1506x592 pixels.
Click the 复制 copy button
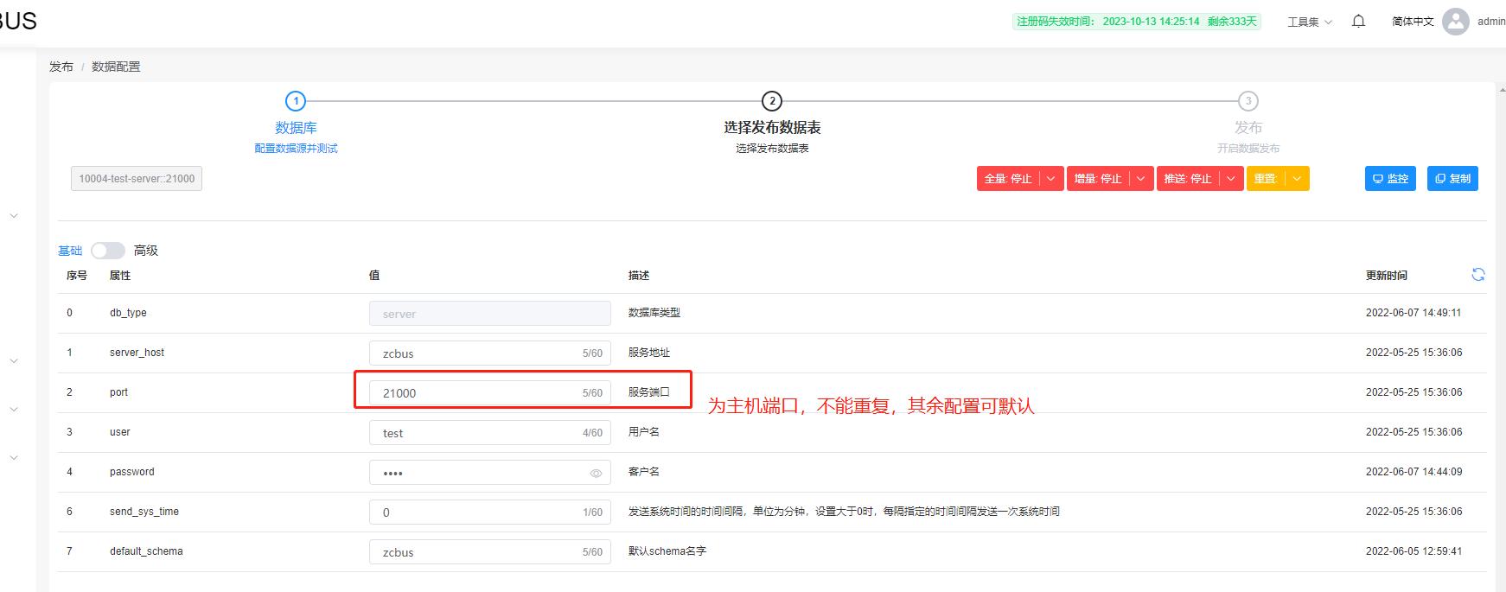(x=1452, y=179)
